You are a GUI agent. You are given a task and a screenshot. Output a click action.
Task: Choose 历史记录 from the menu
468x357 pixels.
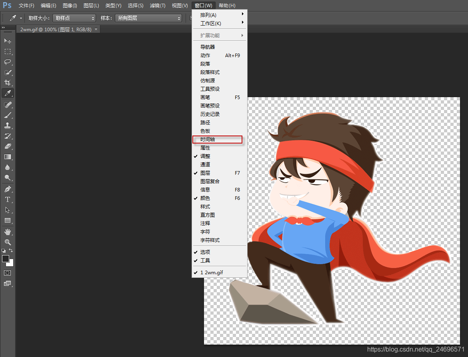pyautogui.click(x=220, y=114)
